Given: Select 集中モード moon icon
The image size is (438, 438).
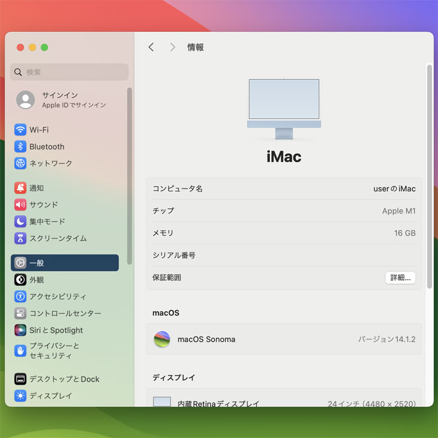Looking at the screenshot, I should (x=20, y=221).
